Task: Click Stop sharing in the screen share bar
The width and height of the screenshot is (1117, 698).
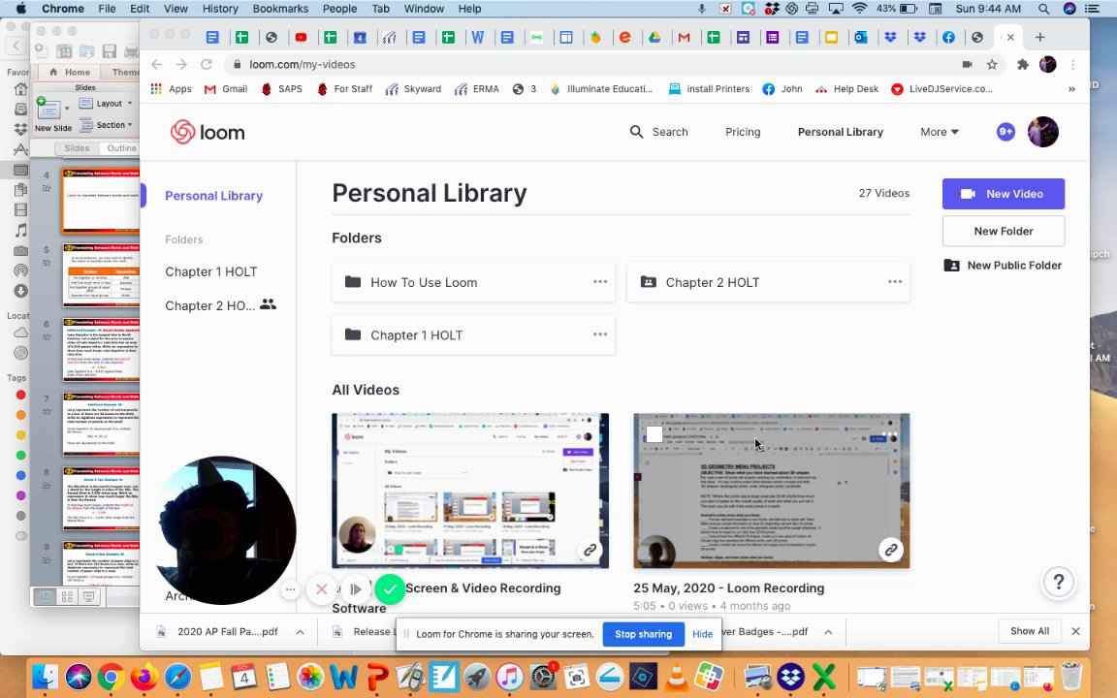Action: tap(643, 634)
